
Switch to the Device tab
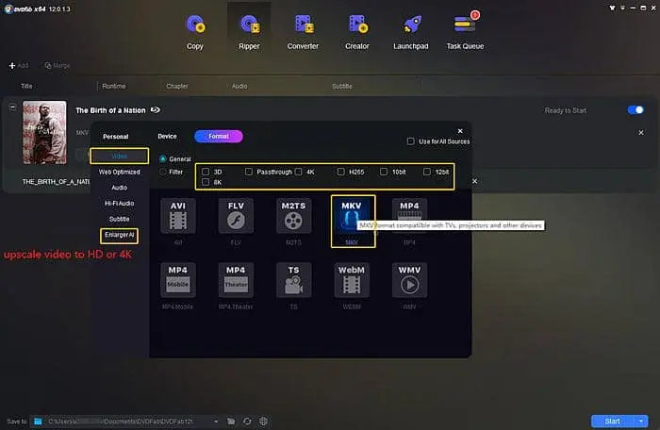pyautogui.click(x=167, y=136)
